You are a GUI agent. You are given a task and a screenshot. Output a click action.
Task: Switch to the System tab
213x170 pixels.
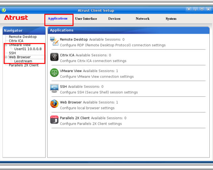pyautogui.click(x=171, y=19)
